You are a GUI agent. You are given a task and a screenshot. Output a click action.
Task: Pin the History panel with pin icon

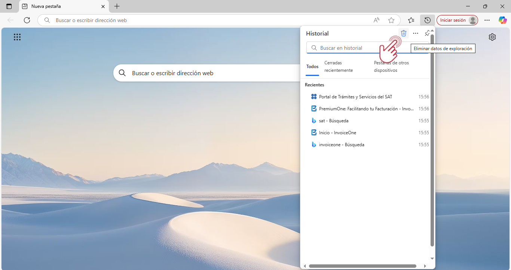tap(427, 33)
